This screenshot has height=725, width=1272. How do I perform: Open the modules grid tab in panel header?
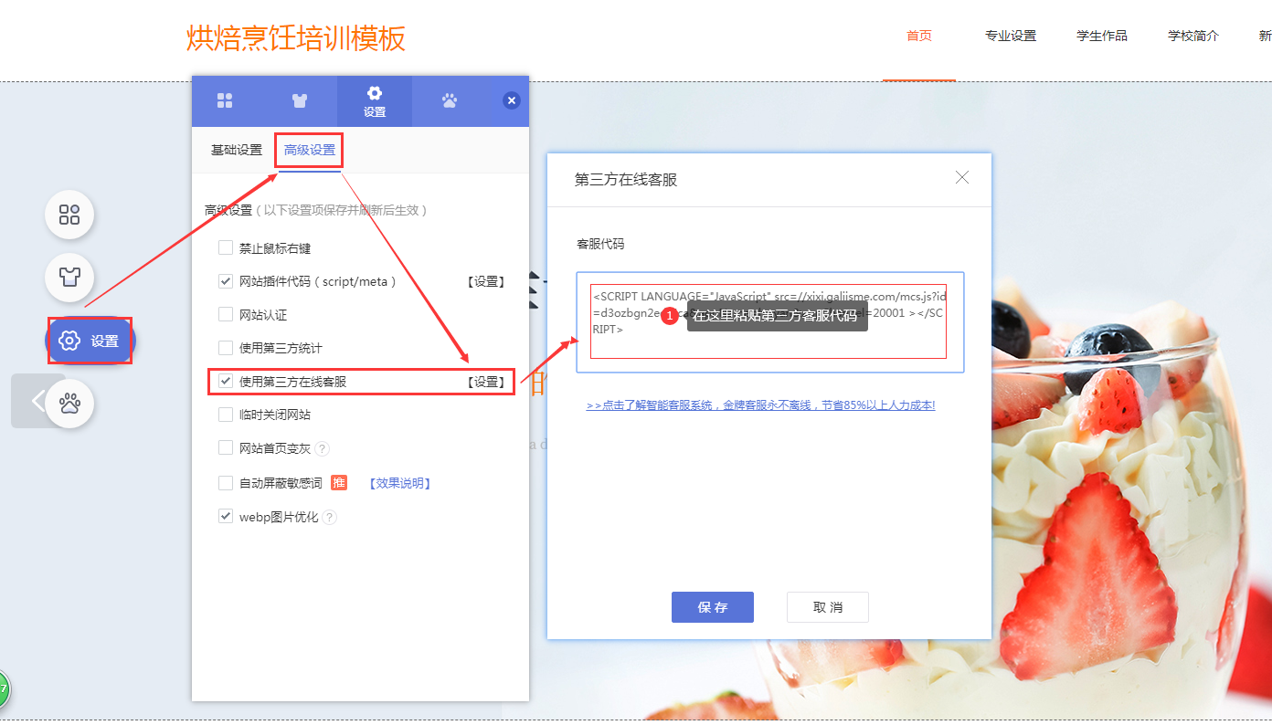pyautogui.click(x=225, y=101)
